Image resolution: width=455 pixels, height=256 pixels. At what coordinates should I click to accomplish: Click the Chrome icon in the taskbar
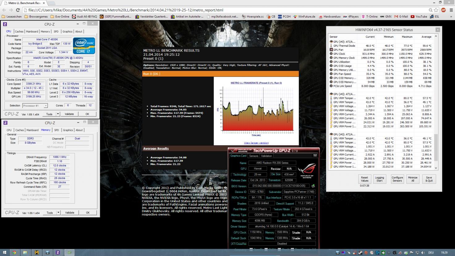click(x=14, y=252)
